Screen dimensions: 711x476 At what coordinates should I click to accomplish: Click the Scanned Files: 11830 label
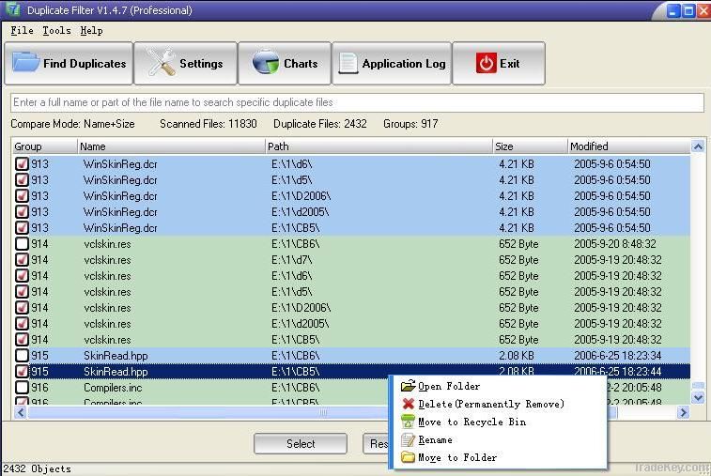tap(209, 124)
